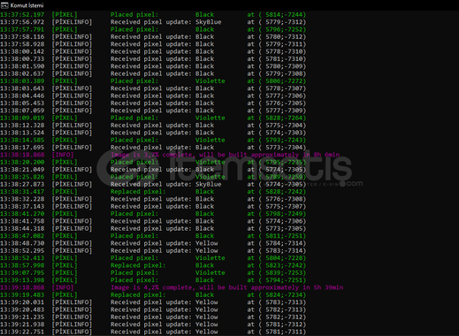Click coordinates 5828;-7264
The image size is (459, 336).
click(284, 118)
